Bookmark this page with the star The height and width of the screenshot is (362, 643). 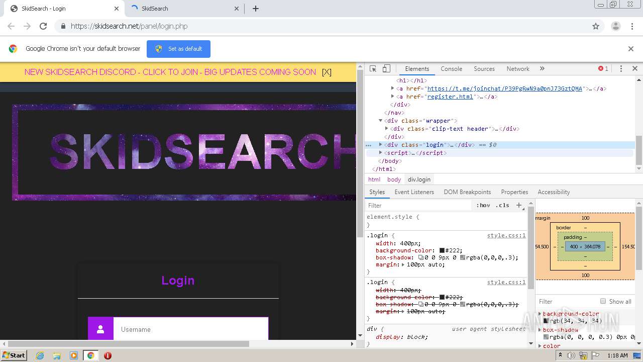point(596,26)
